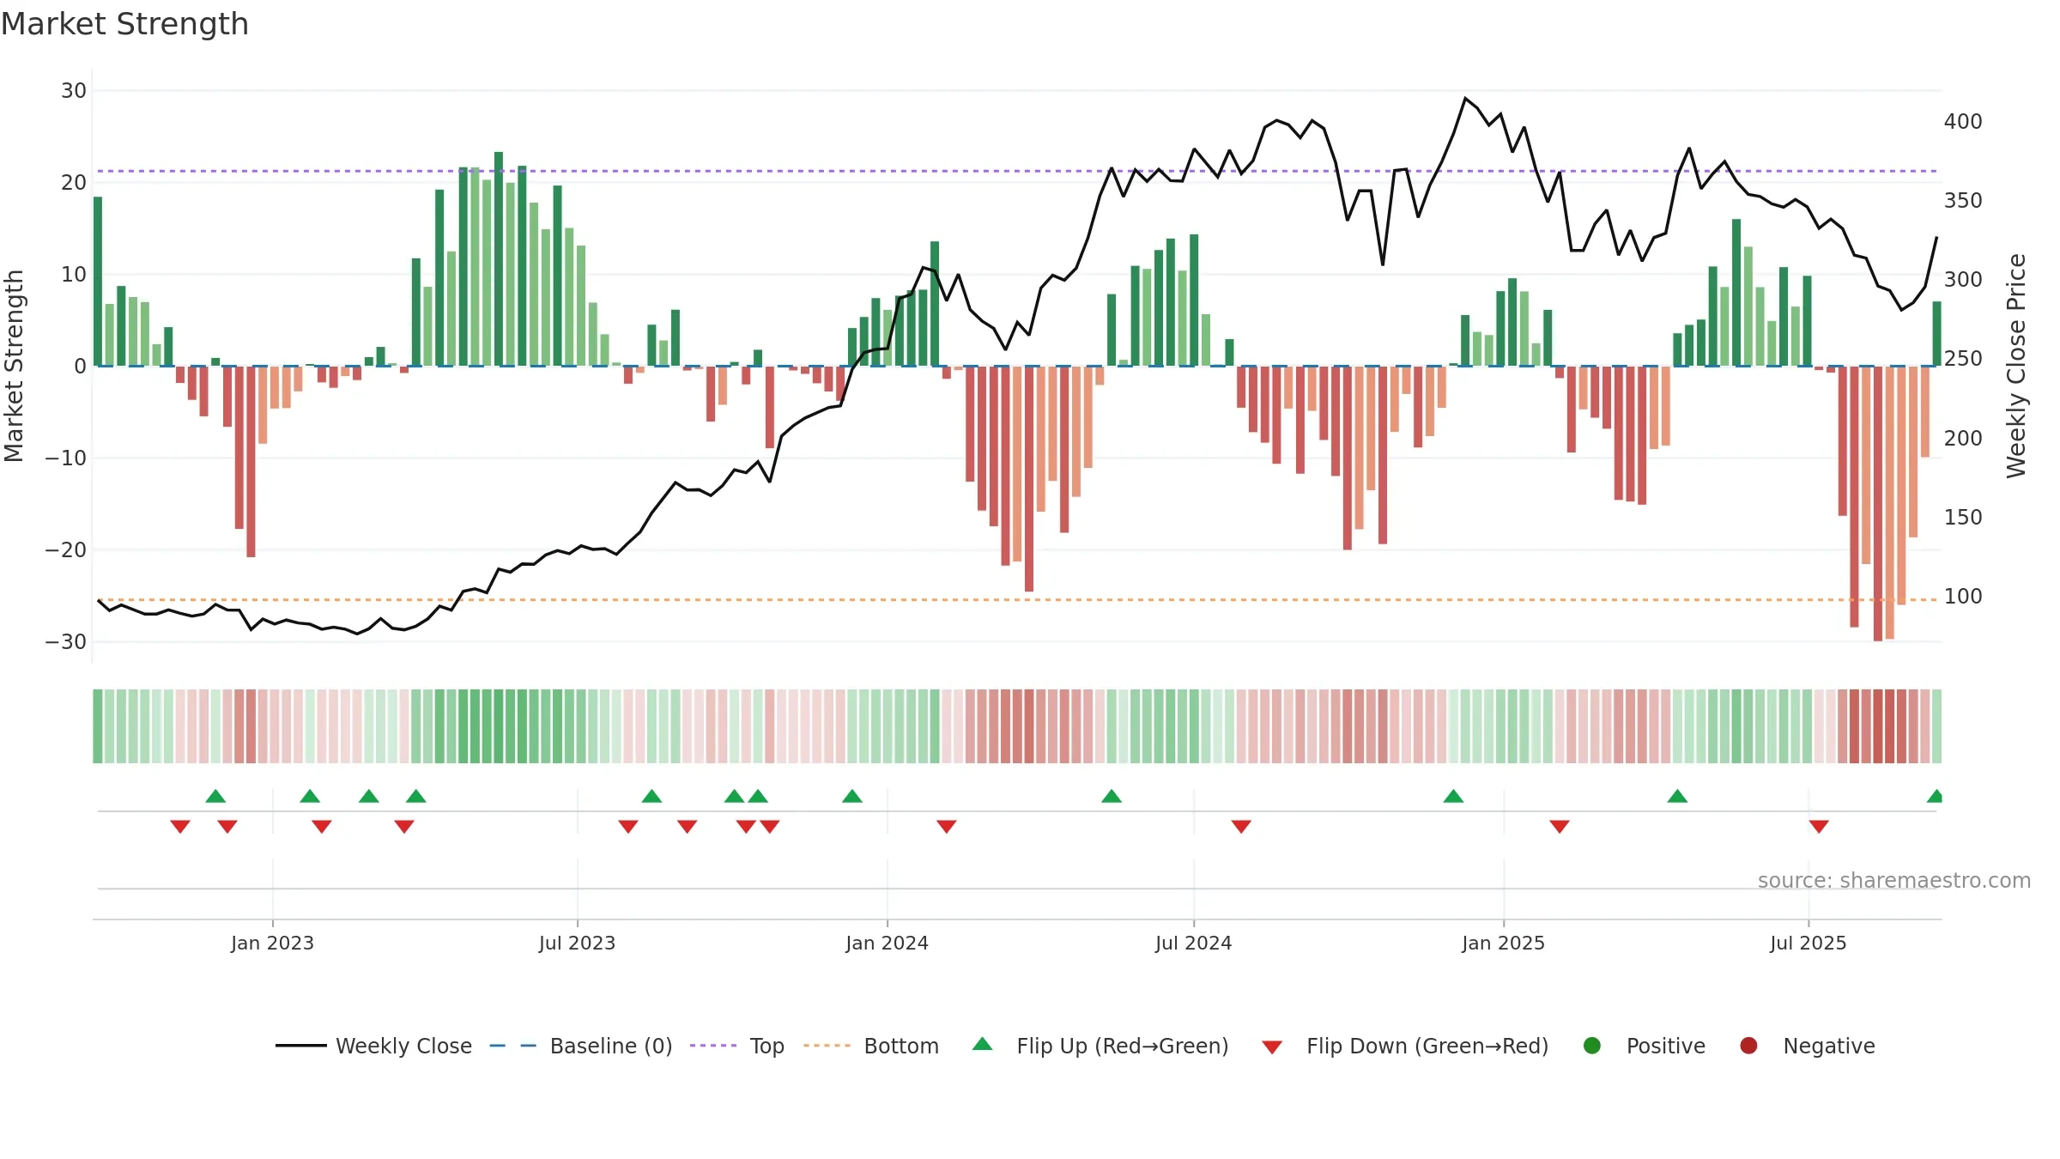Toggle the Flip Up (Red→Green) legend label
Screen dimensions: 2060x1159
click(x=1123, y=1046)
